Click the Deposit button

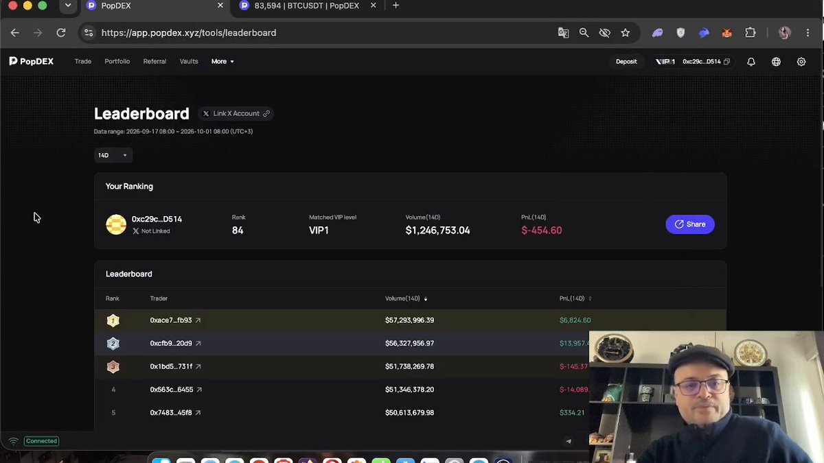click(x=626, y=62)
